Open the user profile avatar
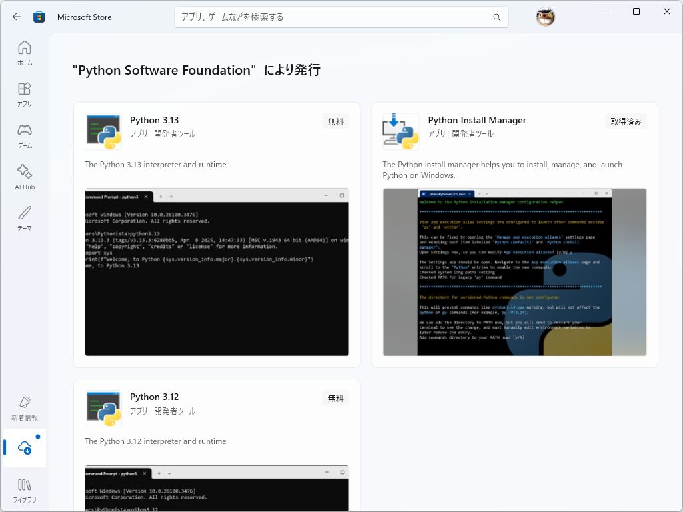Image resolution: width=683 pixels, height=512 pixels. point(545,17)
